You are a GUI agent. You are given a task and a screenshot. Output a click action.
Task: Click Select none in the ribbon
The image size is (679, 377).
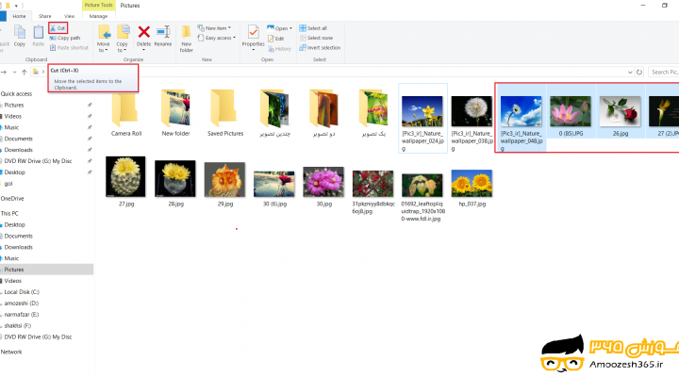coord(316,38)
